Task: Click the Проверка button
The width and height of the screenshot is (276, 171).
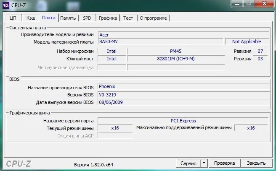Action: (x=224, y=163)
